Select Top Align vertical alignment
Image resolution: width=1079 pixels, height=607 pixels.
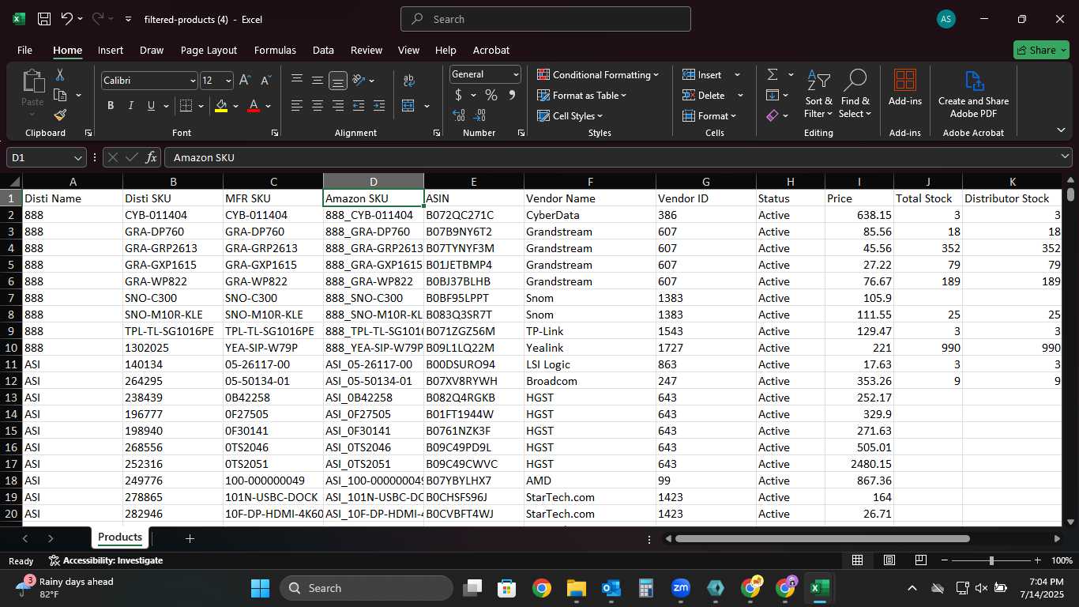point(297,80)
